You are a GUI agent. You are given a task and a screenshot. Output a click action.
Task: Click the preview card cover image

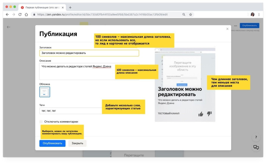point(185,67)
